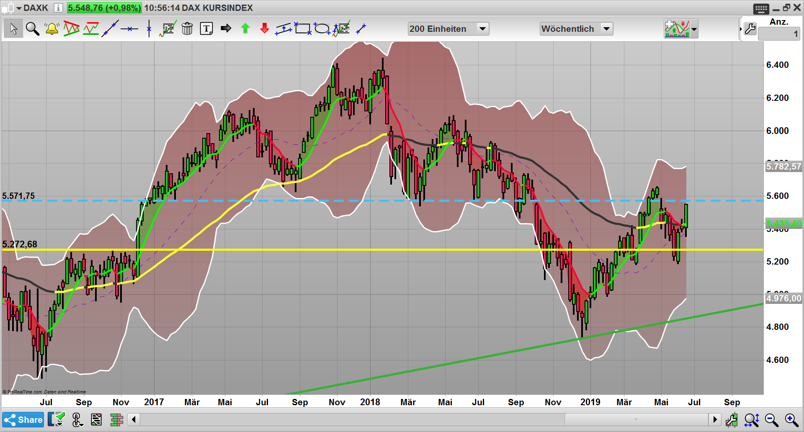Select the horizontal line drawing tool
804x432 pixels.
(x=129, y=28)
